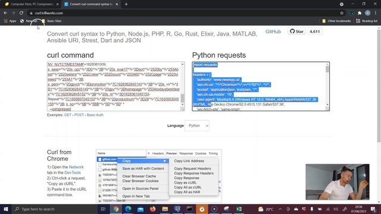Close the Convert curl command tab

coord(117,4)
